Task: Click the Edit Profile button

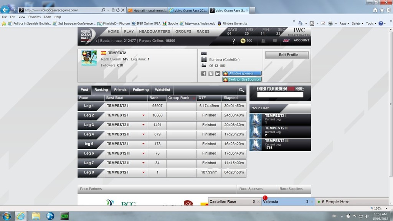Action: pyautogui.click(x=287, y=55)
